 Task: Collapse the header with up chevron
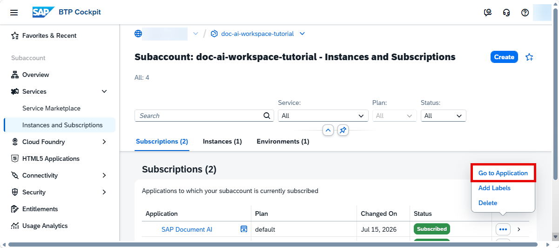328,130
